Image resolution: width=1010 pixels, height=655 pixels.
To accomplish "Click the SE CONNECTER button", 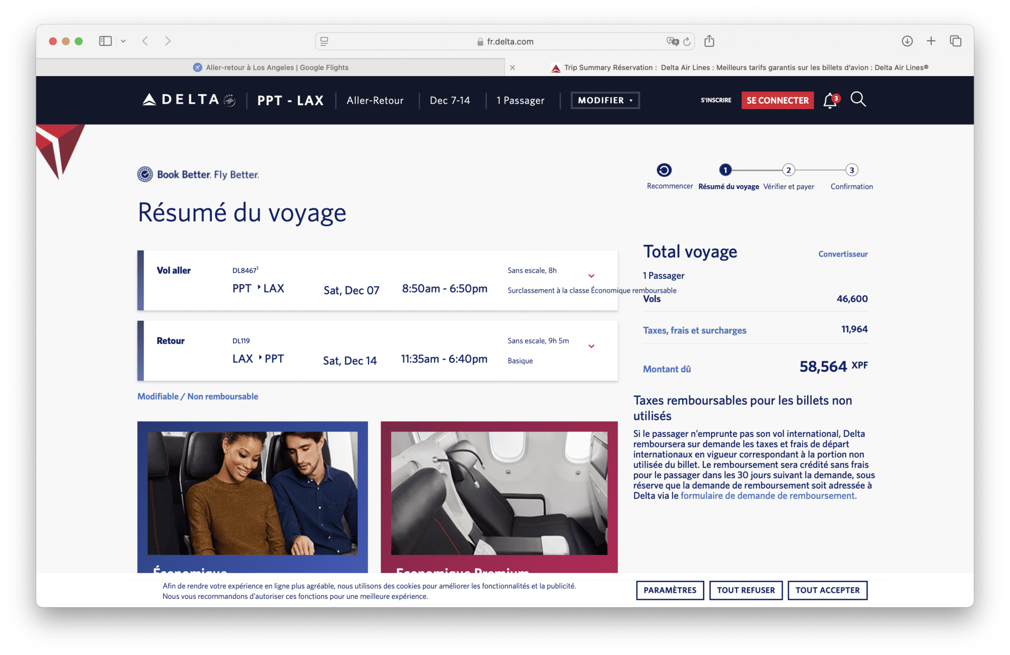I will [778, 100].
